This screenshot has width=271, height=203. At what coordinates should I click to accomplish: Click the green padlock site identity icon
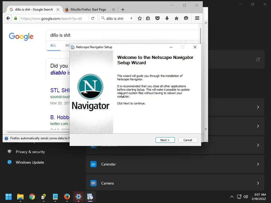(x=16, y=18)
